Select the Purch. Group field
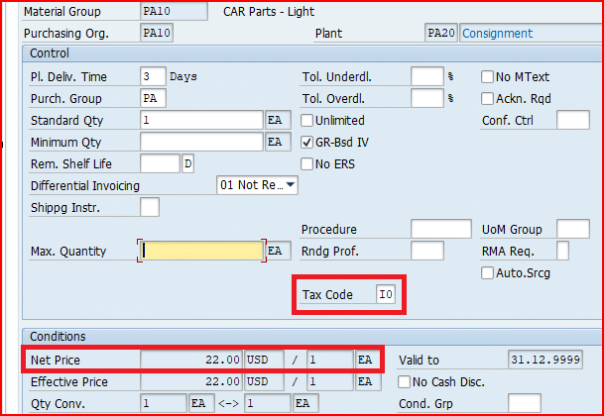The width and height of the screenshot is (604, 416). tap(153, 98)
